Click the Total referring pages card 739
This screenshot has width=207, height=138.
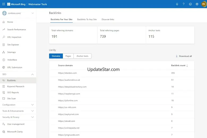coord(122,35)
